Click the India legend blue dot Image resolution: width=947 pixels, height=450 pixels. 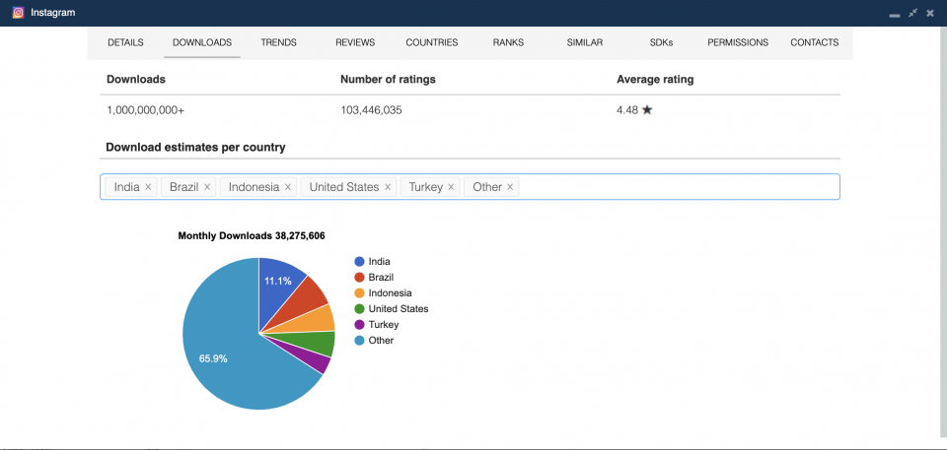coord(359,262)
